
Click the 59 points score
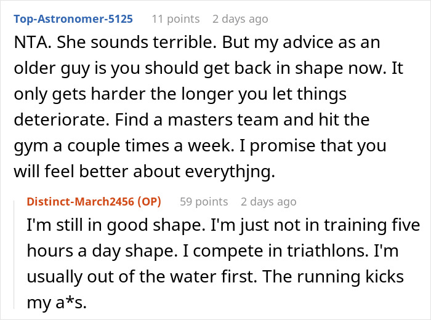(x=204, y=201)
